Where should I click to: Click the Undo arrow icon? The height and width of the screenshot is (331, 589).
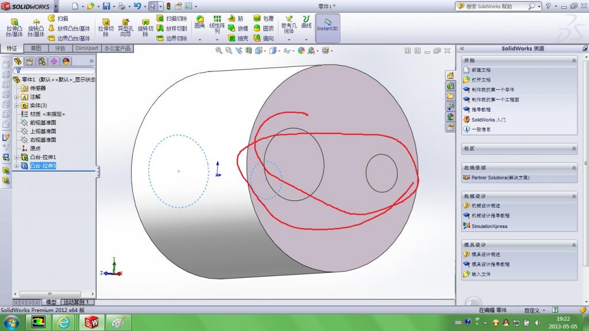[x=137, y=6]
